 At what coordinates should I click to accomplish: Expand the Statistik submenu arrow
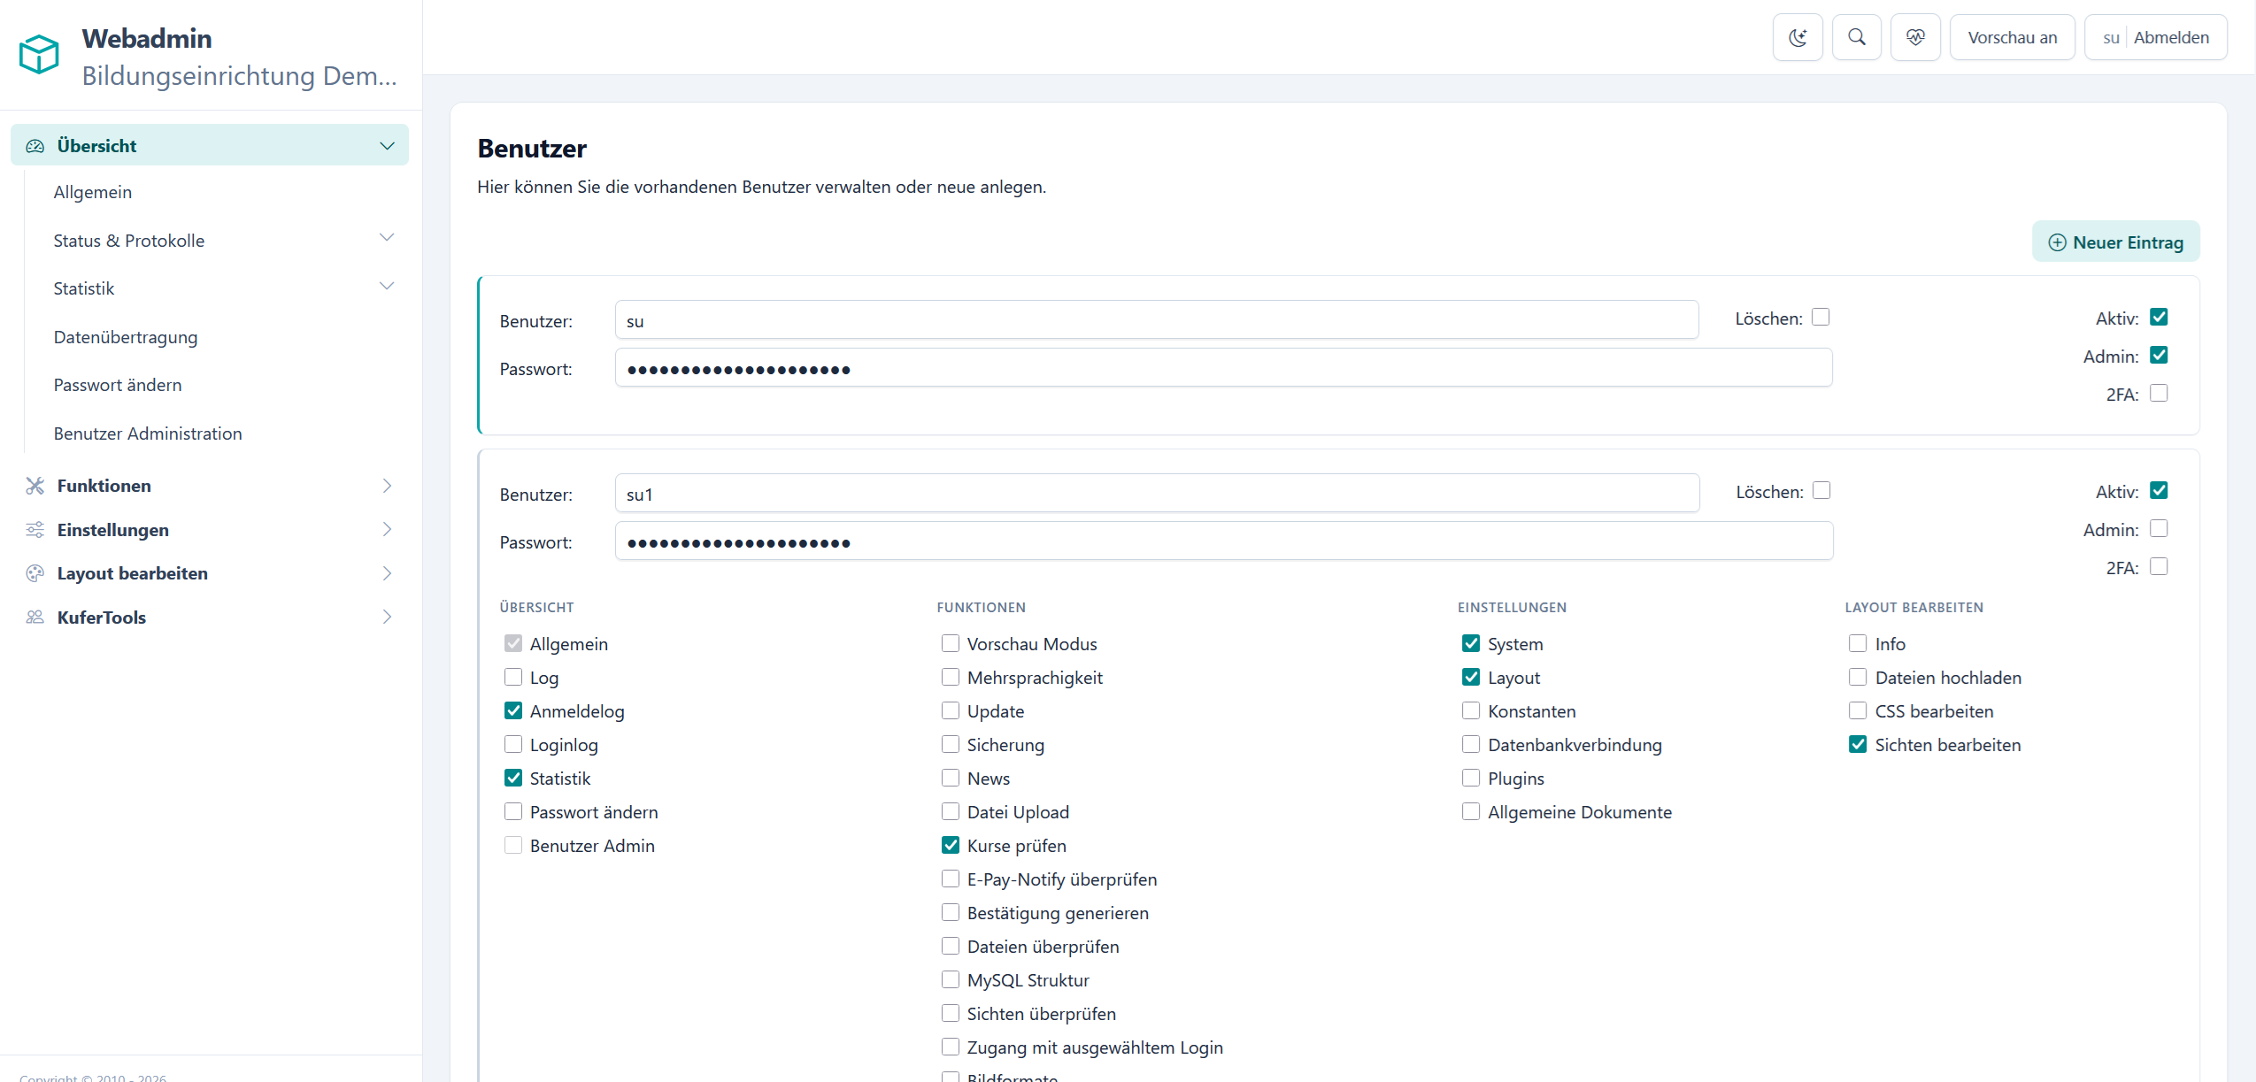tap(387, 286)
